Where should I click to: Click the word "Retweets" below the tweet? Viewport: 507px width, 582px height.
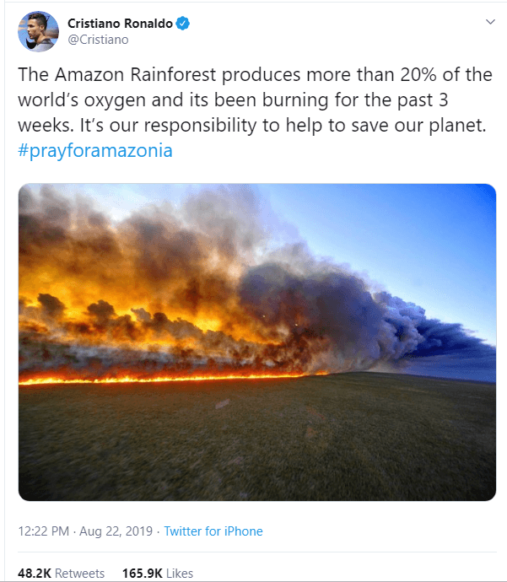[x=80, y=573]
